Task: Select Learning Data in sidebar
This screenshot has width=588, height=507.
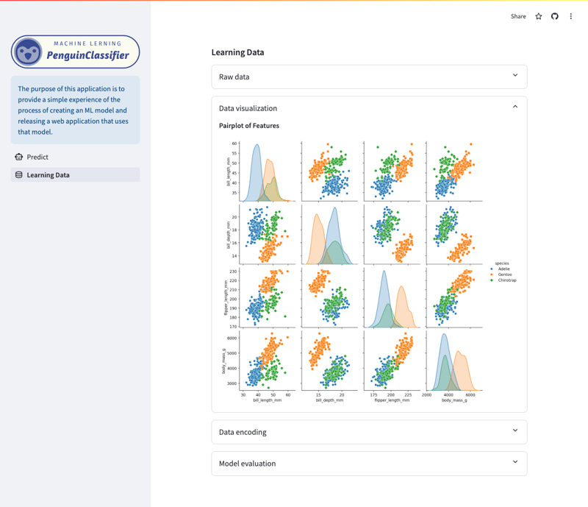Action: 49,175
